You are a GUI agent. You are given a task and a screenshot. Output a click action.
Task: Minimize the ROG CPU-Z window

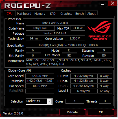point(102,5)
